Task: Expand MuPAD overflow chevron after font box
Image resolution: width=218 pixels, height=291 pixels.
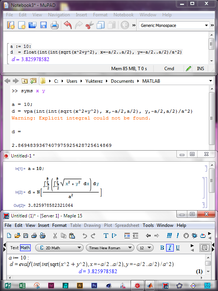Action: [x=212, y=25]
